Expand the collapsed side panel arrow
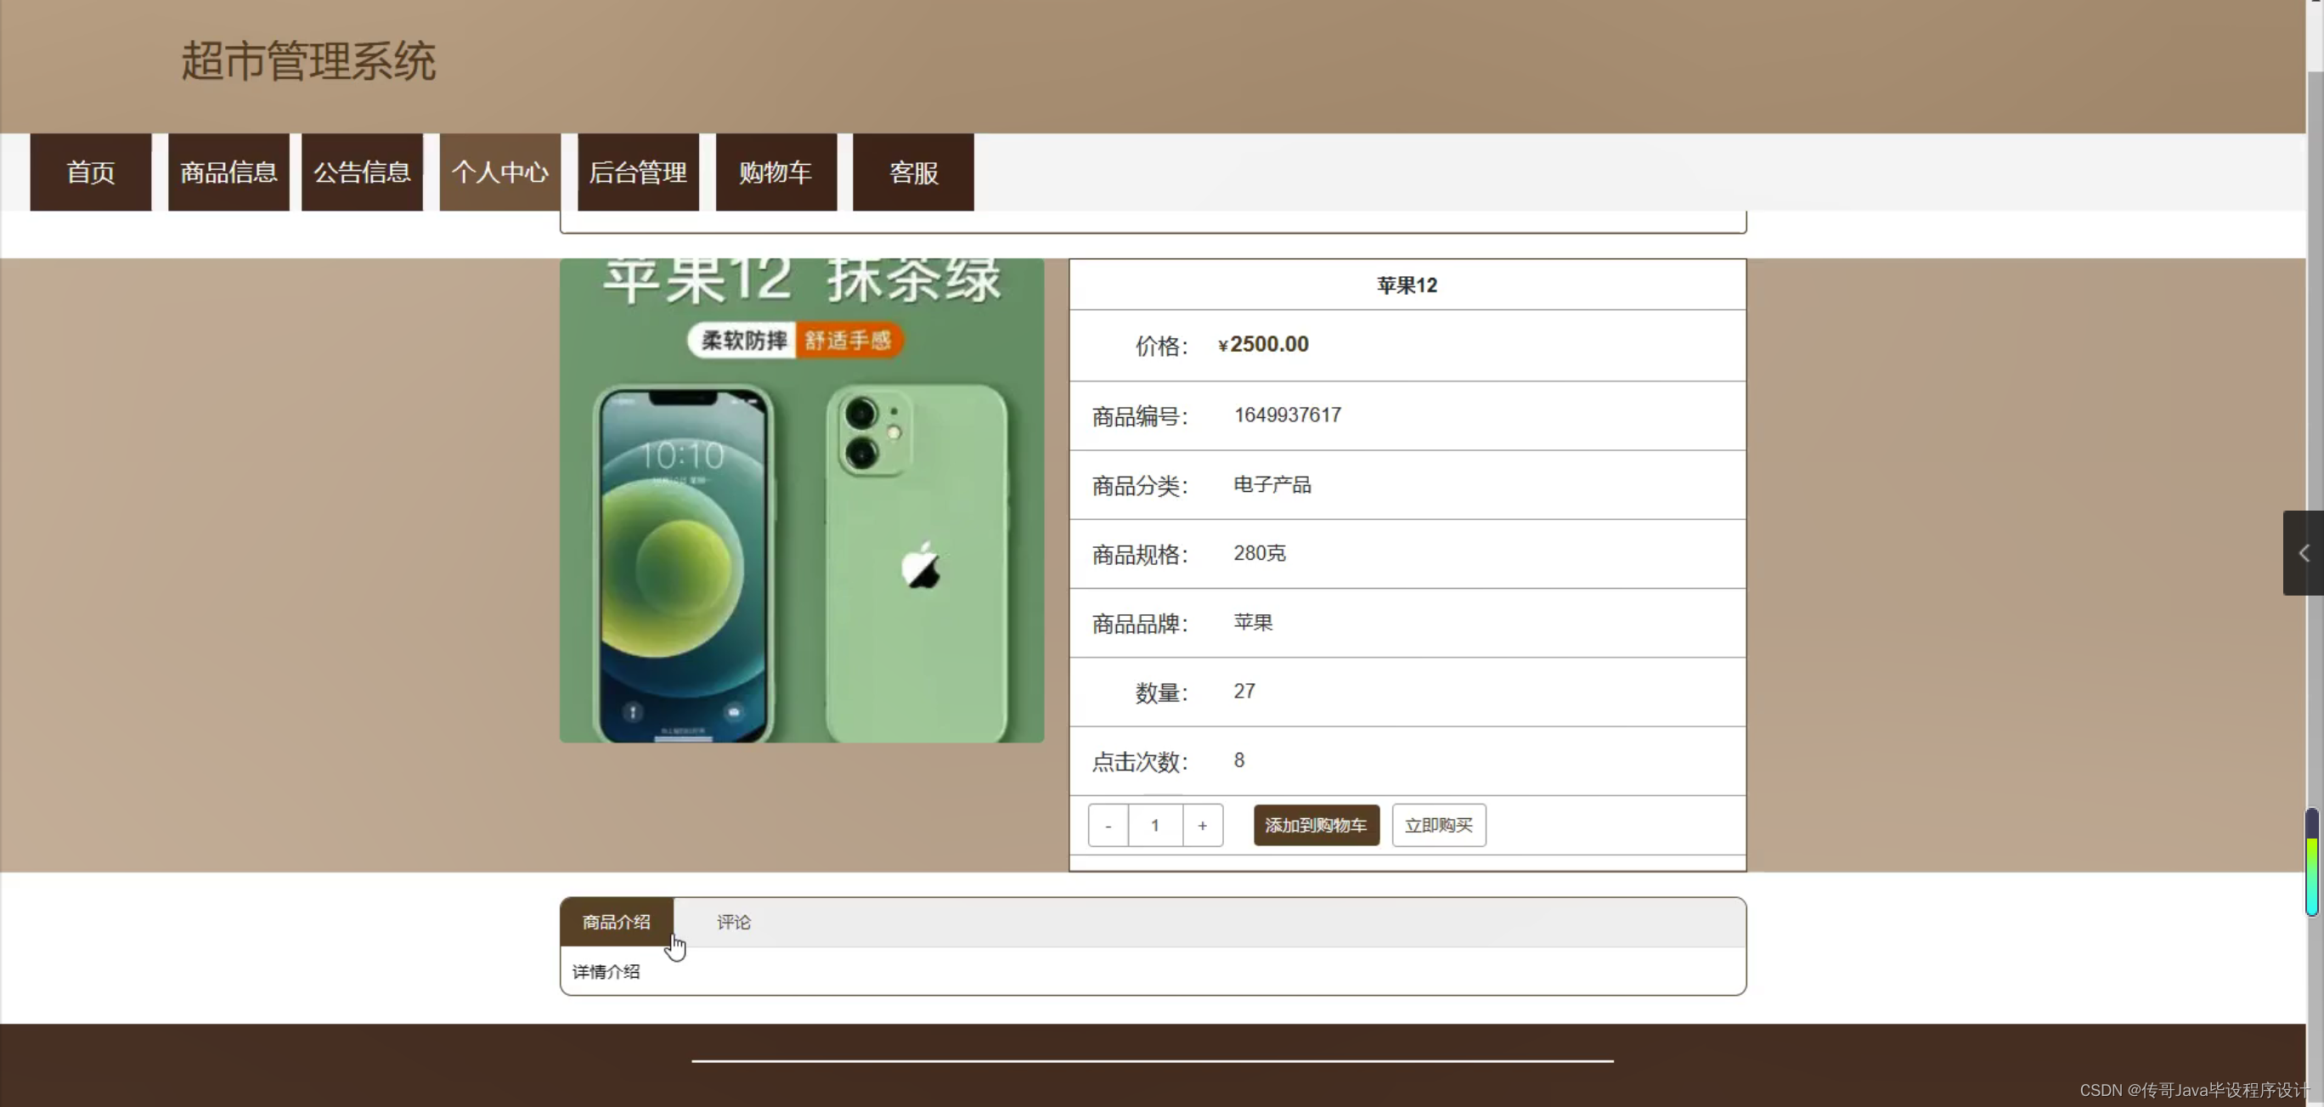2324x1107 pixels. (x=2304, y=553)
